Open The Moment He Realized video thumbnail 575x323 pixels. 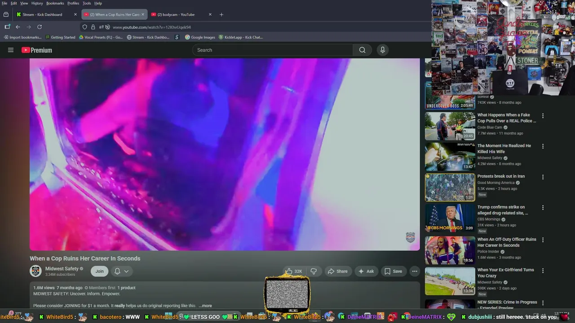pos(450,157)
